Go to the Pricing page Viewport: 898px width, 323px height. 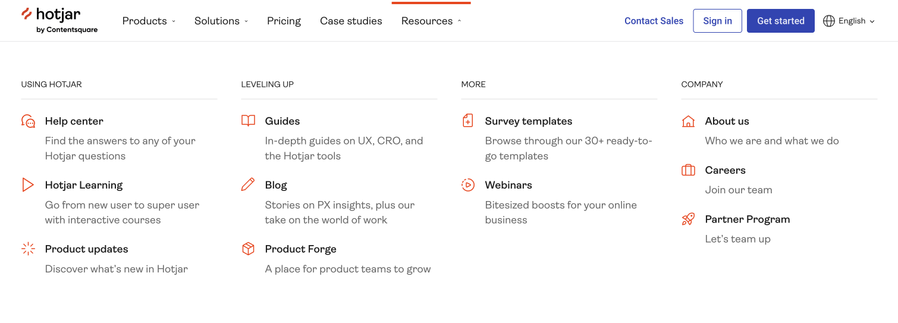click(284, 21)
